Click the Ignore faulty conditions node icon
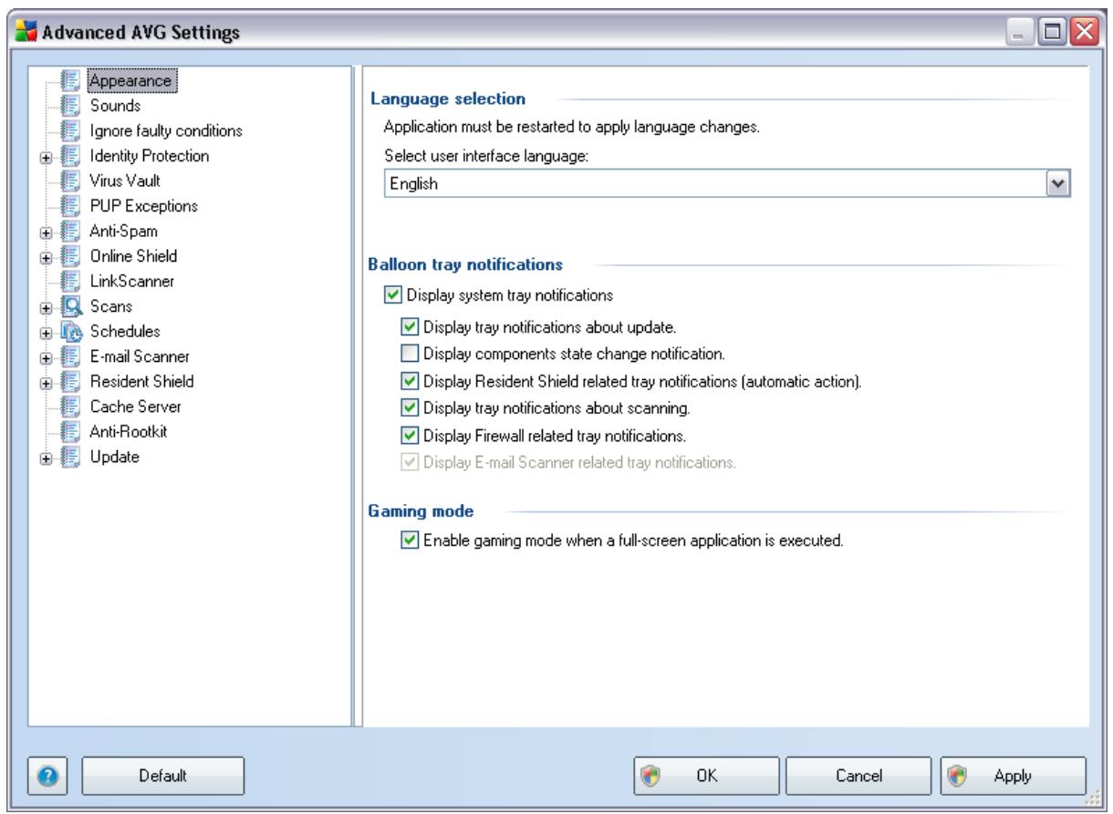Image resolution: width=1113 pixels, height=814 pixels. click(72, 130)
